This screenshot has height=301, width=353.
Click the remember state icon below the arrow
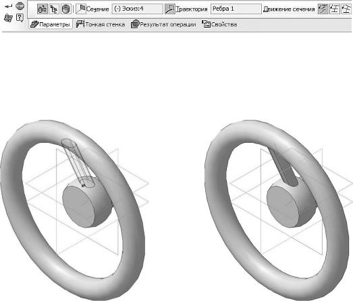pyautogui.click(x=8, y=18)
